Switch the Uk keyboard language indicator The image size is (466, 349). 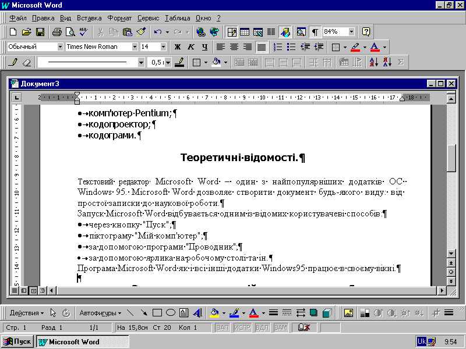(422, 341)
